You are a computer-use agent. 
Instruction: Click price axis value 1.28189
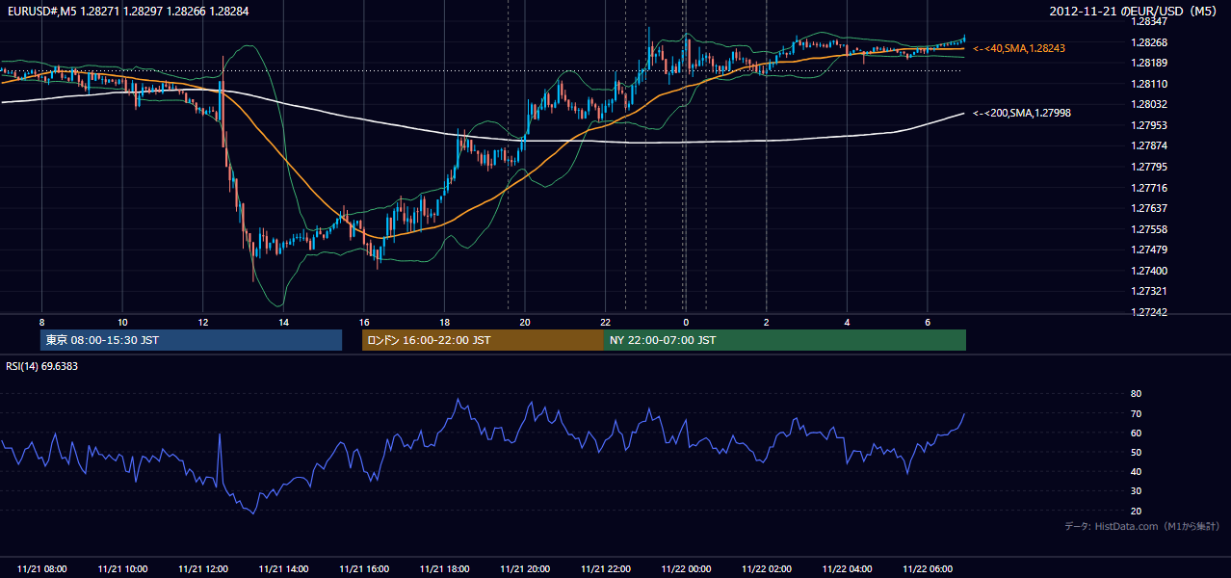1149,64
